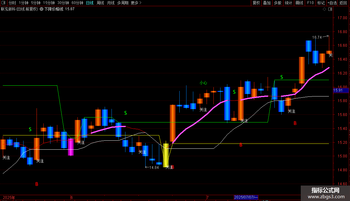Click the 17.00 price axis label
The image size is (350, 201).
click(x=342, y=18)
